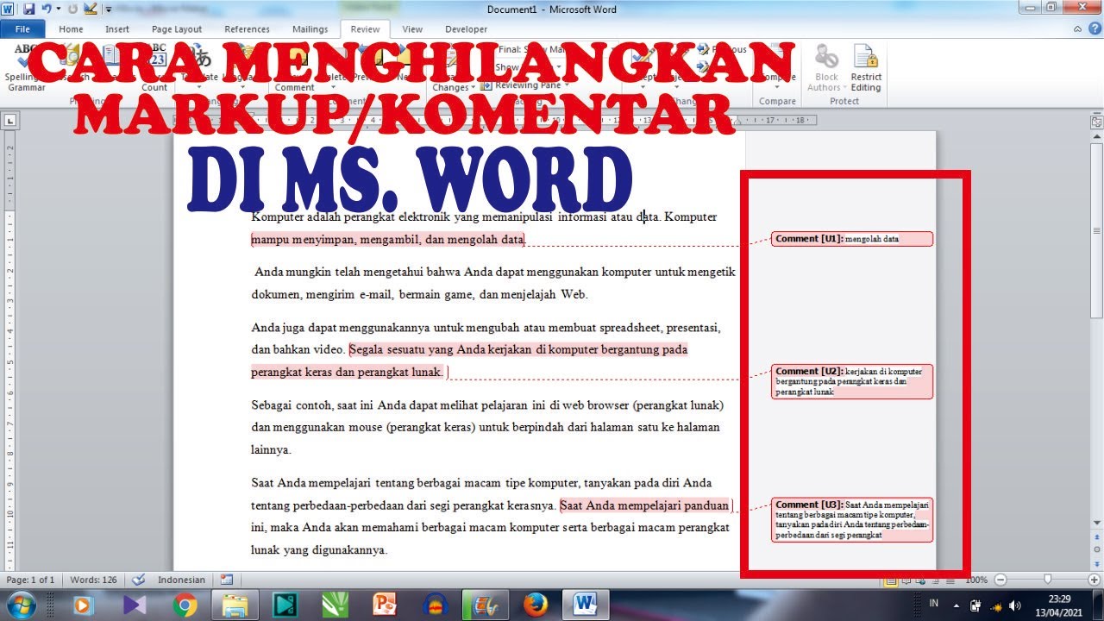This screenshot has height=621, width=1104.
Task: Switch to Outline view
Action: coord(934,580)
